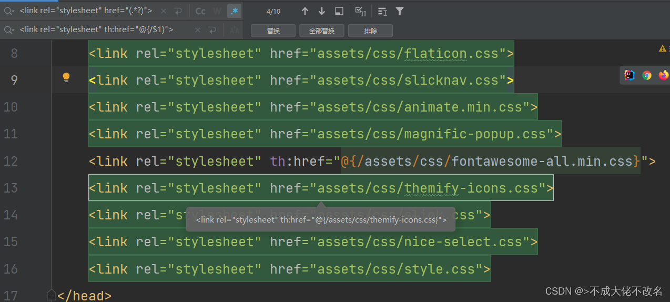Insert new line in find field
670x302 pixels.
[178, 11]
